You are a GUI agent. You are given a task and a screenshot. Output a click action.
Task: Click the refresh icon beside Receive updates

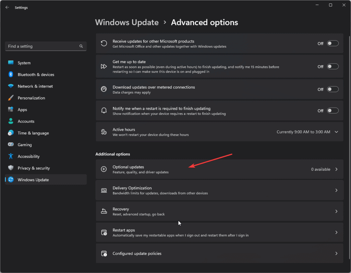(x=104, y=43)
